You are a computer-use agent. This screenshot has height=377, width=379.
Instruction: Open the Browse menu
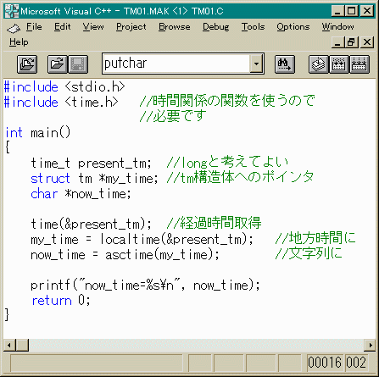click(175, 27)
